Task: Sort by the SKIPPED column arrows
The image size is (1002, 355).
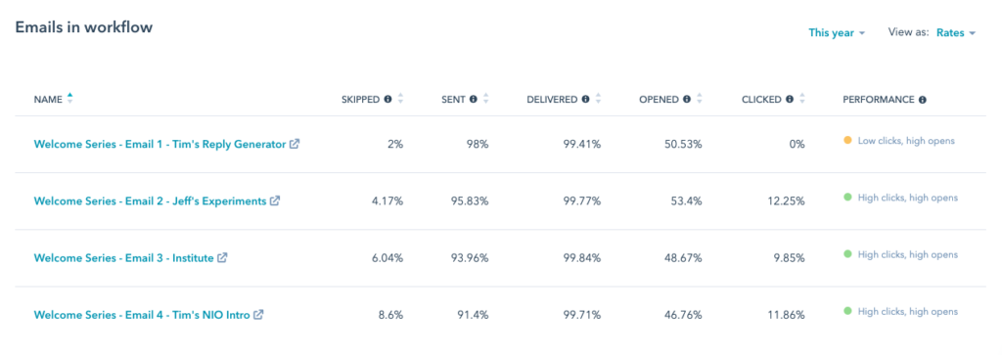Action: [400, 99]
